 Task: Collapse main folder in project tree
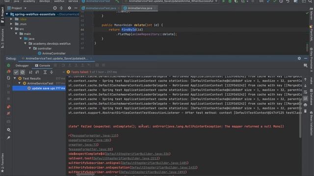16,34
